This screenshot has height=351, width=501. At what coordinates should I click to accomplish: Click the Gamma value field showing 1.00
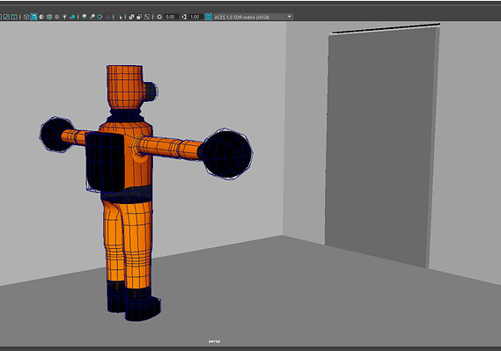(195, 17)
